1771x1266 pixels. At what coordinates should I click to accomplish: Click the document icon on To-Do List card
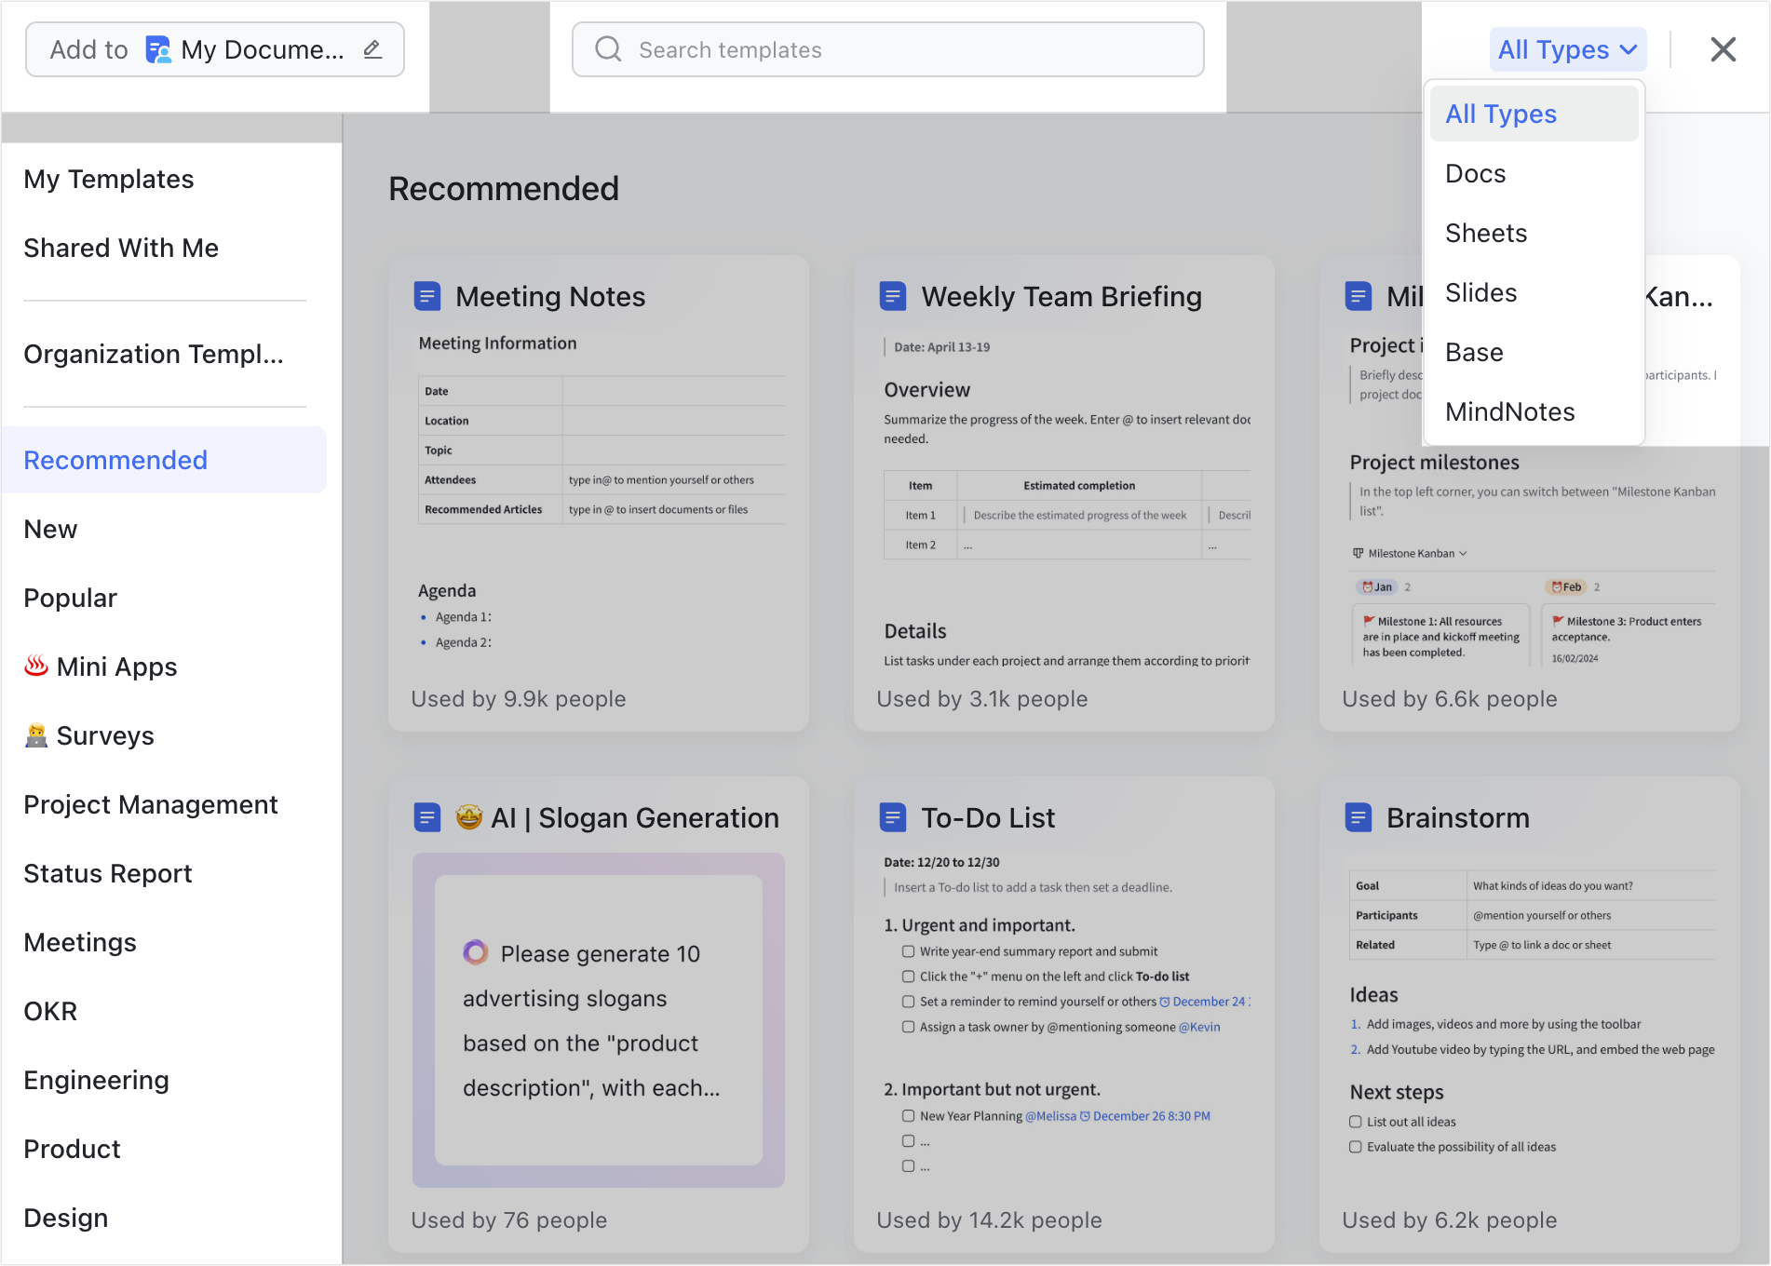pyautogui.click(x=893, y=816)
